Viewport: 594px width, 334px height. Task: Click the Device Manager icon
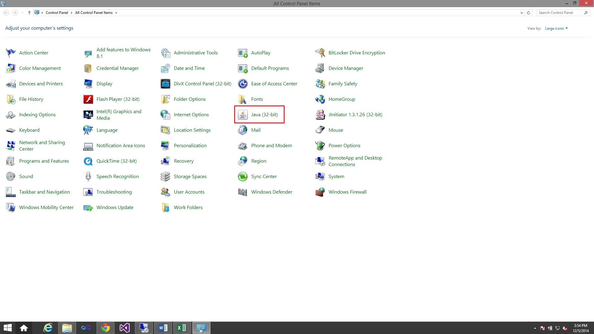pos(320,68)
